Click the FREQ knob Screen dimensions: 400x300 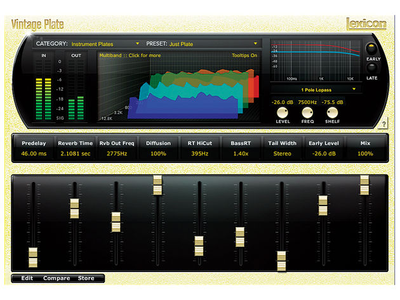[x=307, y=112]
